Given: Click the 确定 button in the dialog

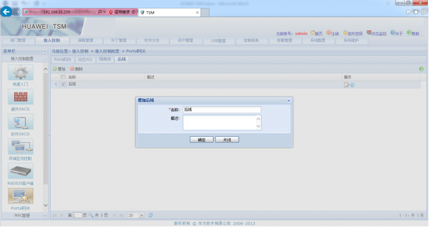Looking at the screenshot, I should 202,140.
